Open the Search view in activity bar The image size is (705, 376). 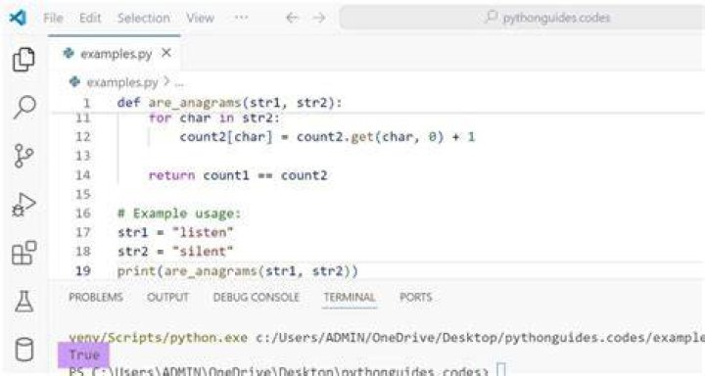tap(24, 107)
